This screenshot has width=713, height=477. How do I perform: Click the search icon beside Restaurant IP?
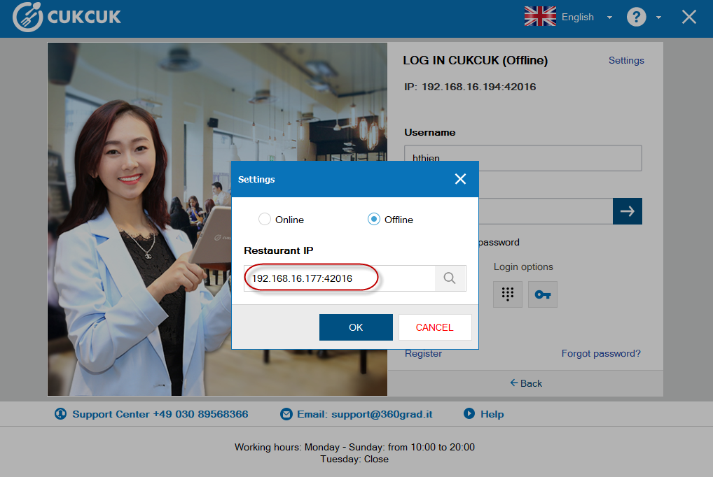pos(450,278)
